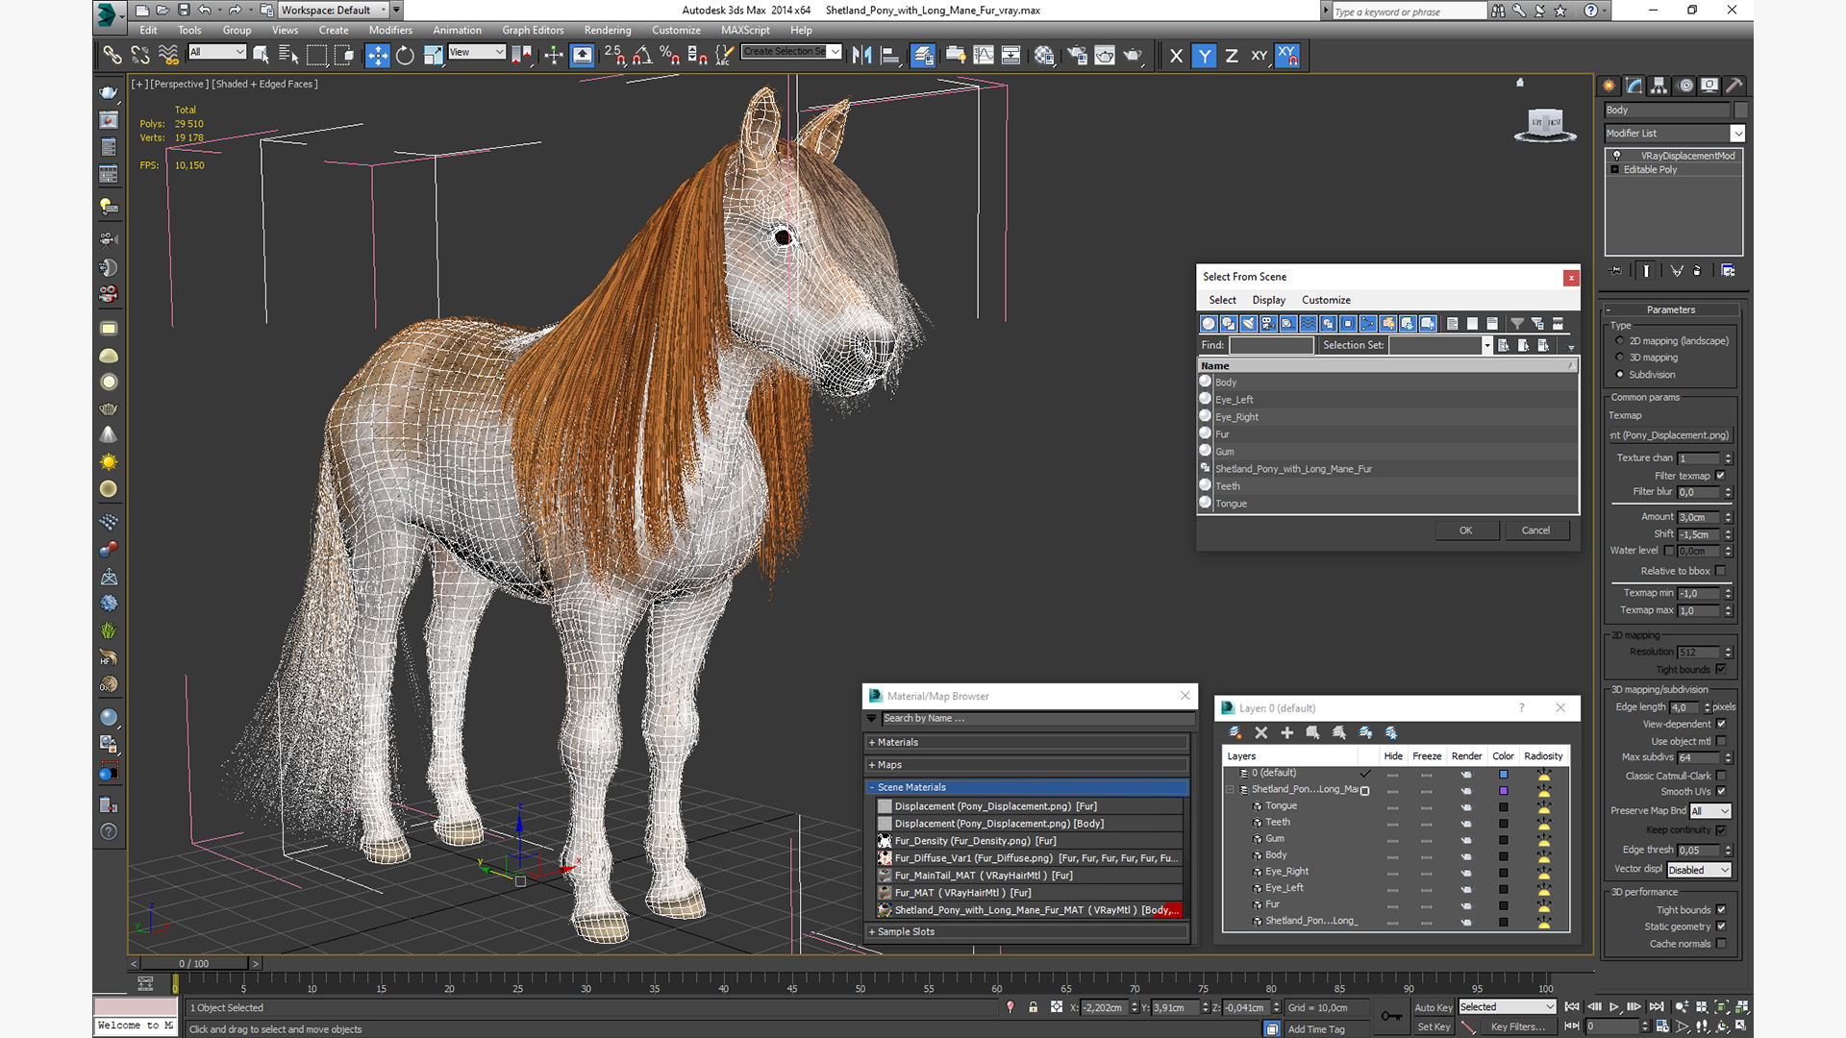Enable the Use object mtl checkbox

tap(1720, 741)
